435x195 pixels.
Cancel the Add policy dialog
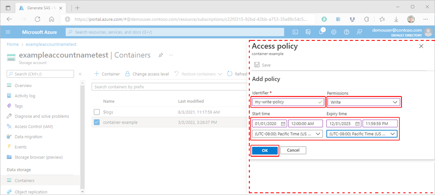click(x=293, y=150)
